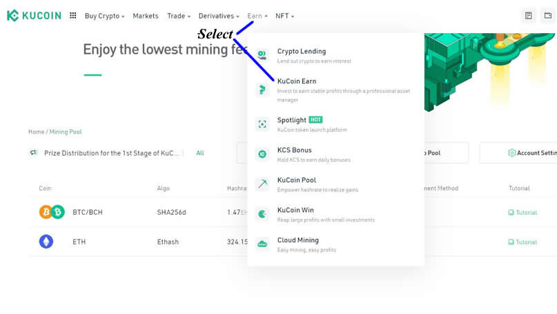Image resolution: width=557 pixels, height=314 pixels.
Task: Click the Tutorial book icon for ETH
Action: pyautogui.click(x=511, y=242)
